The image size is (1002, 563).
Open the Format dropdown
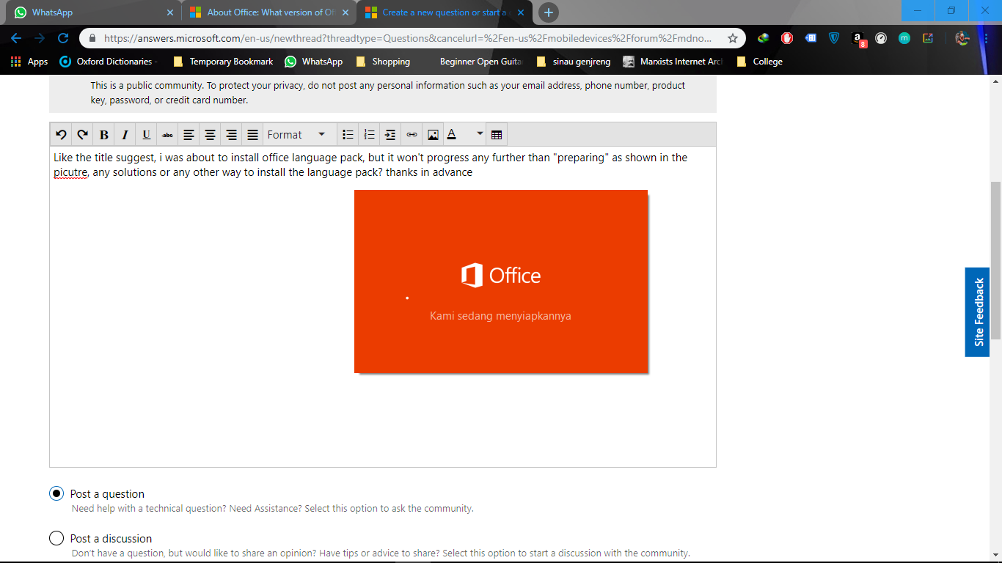coord(297,135)
